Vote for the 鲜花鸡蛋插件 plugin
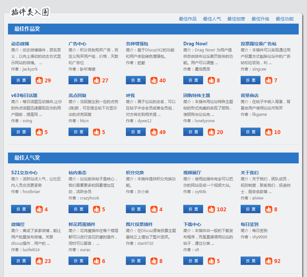The height and width of the screenshot is (277, 307). [x=78, y=261]
